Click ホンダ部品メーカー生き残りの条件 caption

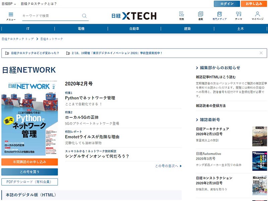click(x=219, y=165)
